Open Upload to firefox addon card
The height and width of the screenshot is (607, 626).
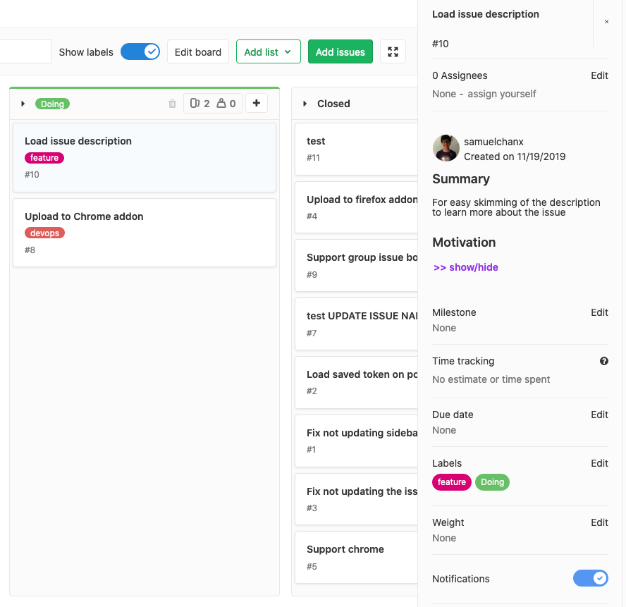coord(356,207)
